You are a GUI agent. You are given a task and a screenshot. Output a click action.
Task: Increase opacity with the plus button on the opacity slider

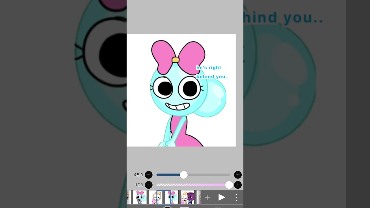coord(238,185)
